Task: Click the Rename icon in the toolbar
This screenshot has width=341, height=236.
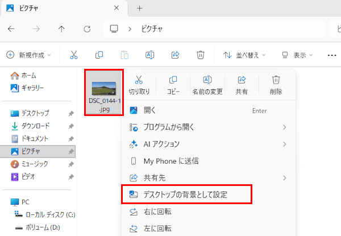Action: click(150, 55)
